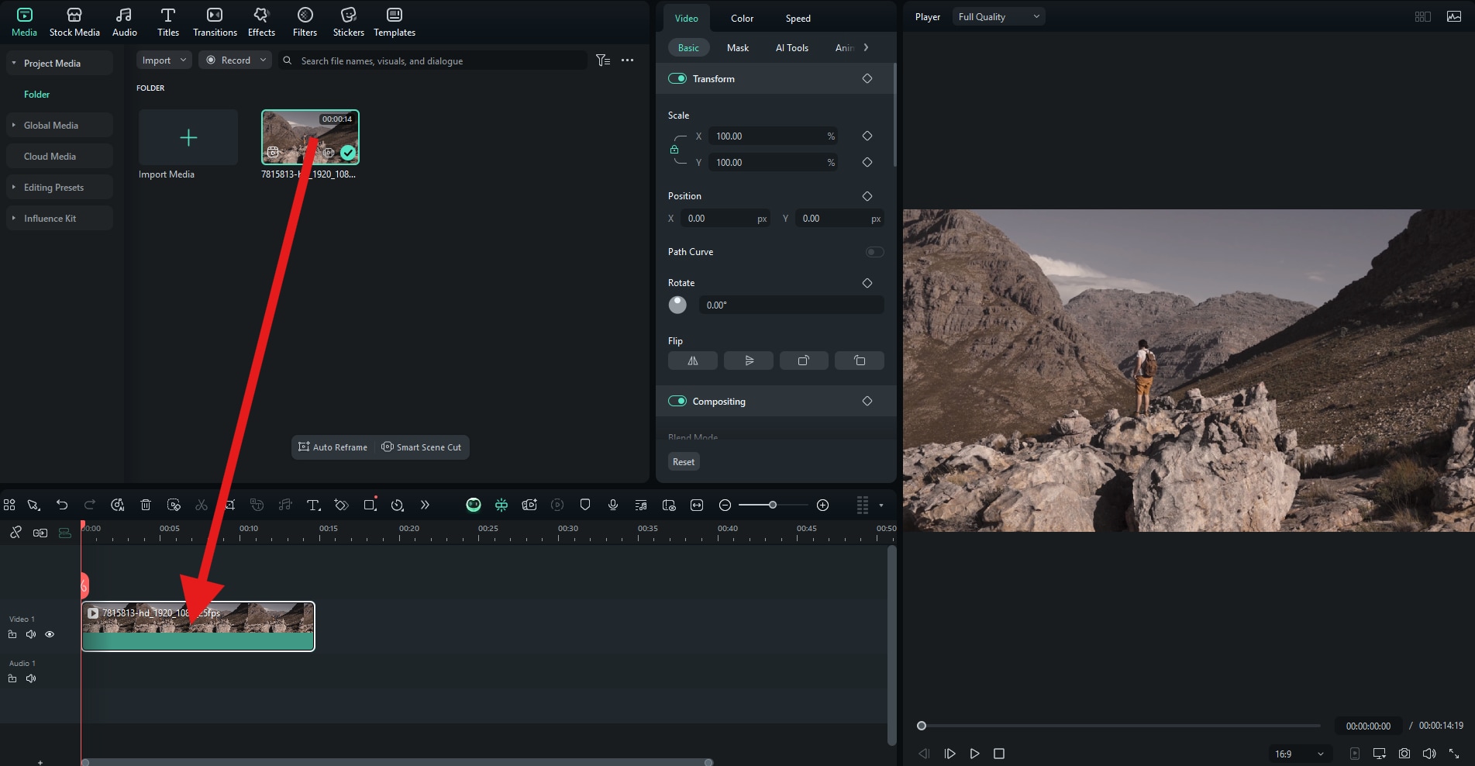Open the Titles tab
Viewport: 1475px width, 766px height.
tap(167, 22)
